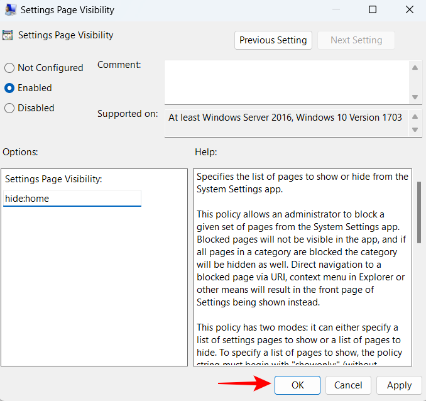Screen dimensions: 426x401
Task: Edit the hide:home visibility field
Action: (72, 199)
